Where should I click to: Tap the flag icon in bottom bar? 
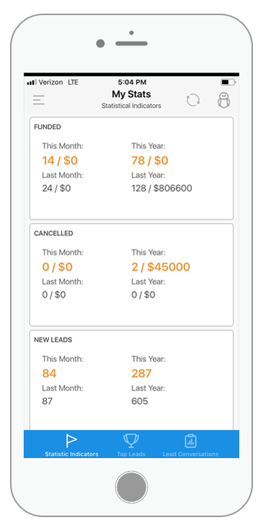(x=71, y=441)
